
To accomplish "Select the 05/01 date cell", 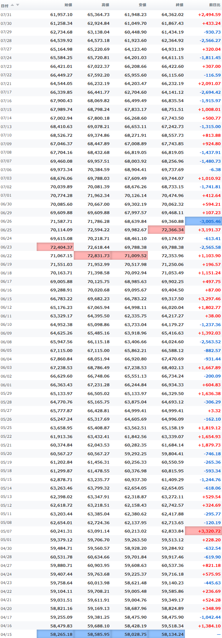I will coord(6,540).
